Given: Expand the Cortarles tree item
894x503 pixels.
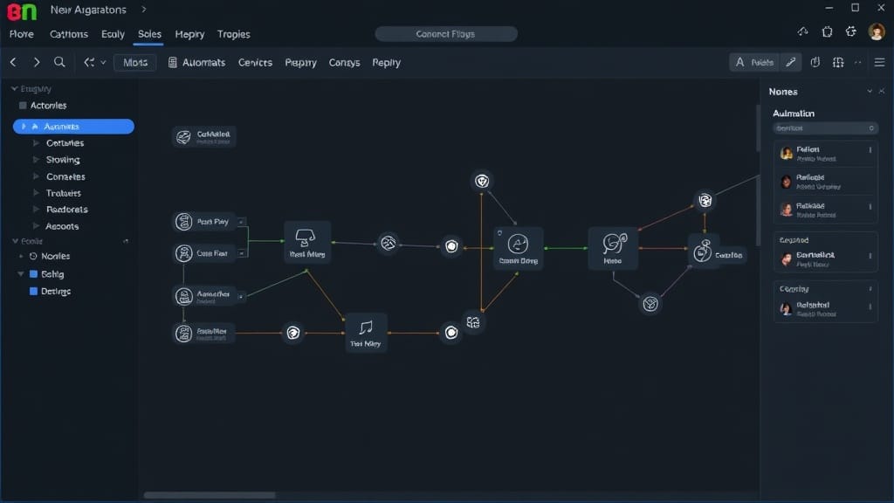Looking at the screenshot, I should tap(36, 143).
